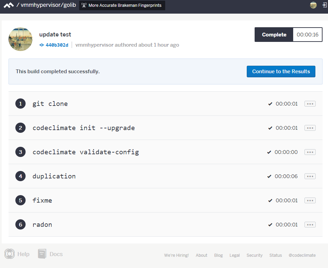
Task: Click 'vmmhypervisor authored about 1 hour ago' text
Action: tap(127, 45)
